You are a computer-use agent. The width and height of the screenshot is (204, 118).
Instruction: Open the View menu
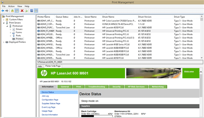(x=20, y=6)
